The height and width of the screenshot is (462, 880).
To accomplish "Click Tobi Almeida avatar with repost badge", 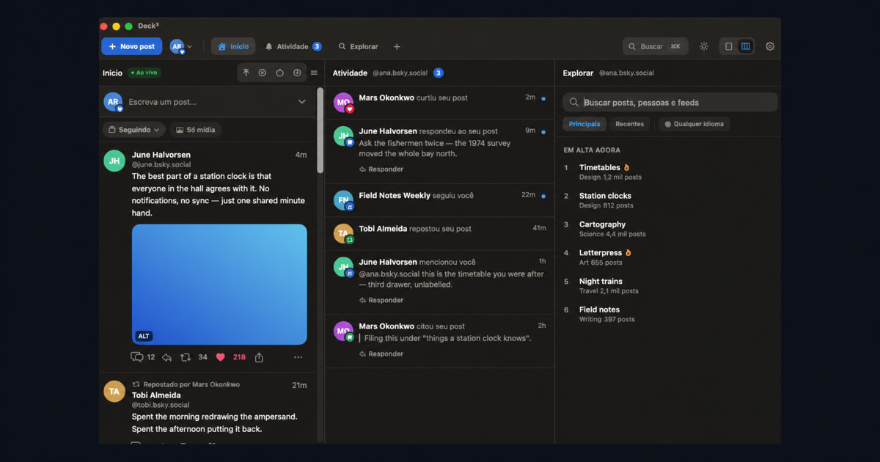I will (343, 233).
